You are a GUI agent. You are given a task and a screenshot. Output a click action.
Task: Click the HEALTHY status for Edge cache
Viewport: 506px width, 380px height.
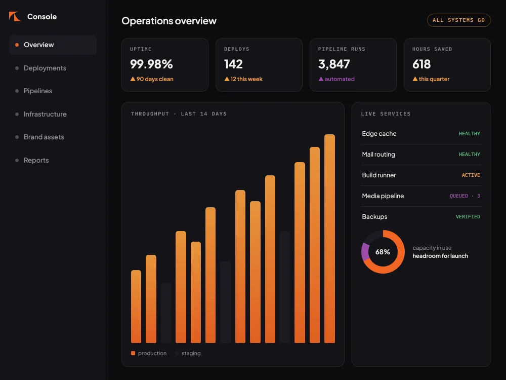(x=470, y=134)
